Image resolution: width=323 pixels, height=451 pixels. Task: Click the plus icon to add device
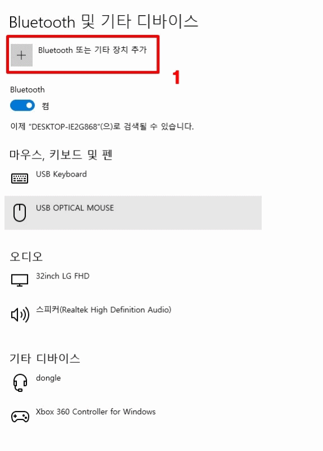(x=21, y=55)
